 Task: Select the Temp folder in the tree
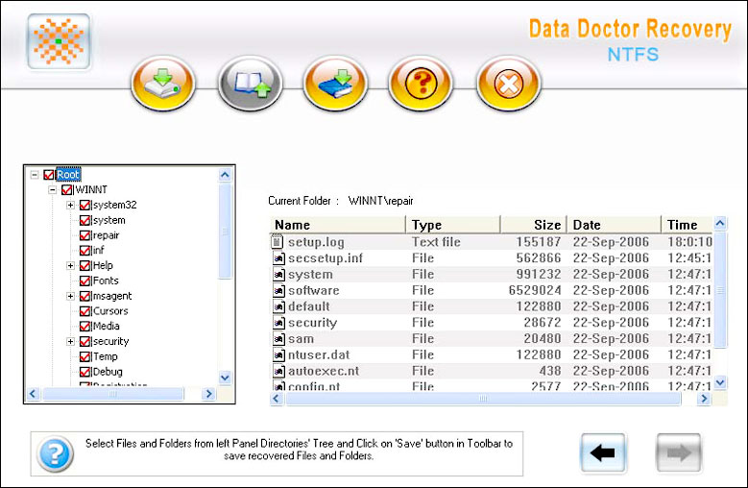point(106,356)
